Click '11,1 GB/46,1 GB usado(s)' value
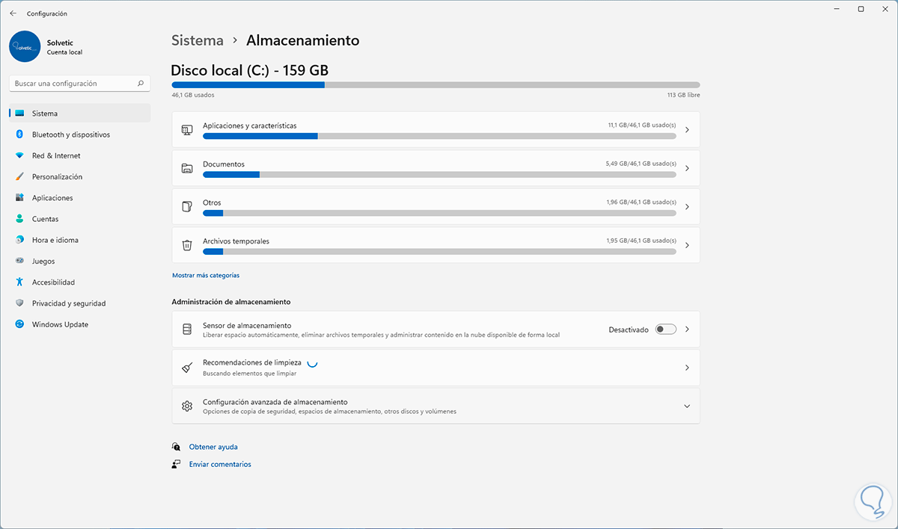 pyautogui.click(x=642, y=126)
